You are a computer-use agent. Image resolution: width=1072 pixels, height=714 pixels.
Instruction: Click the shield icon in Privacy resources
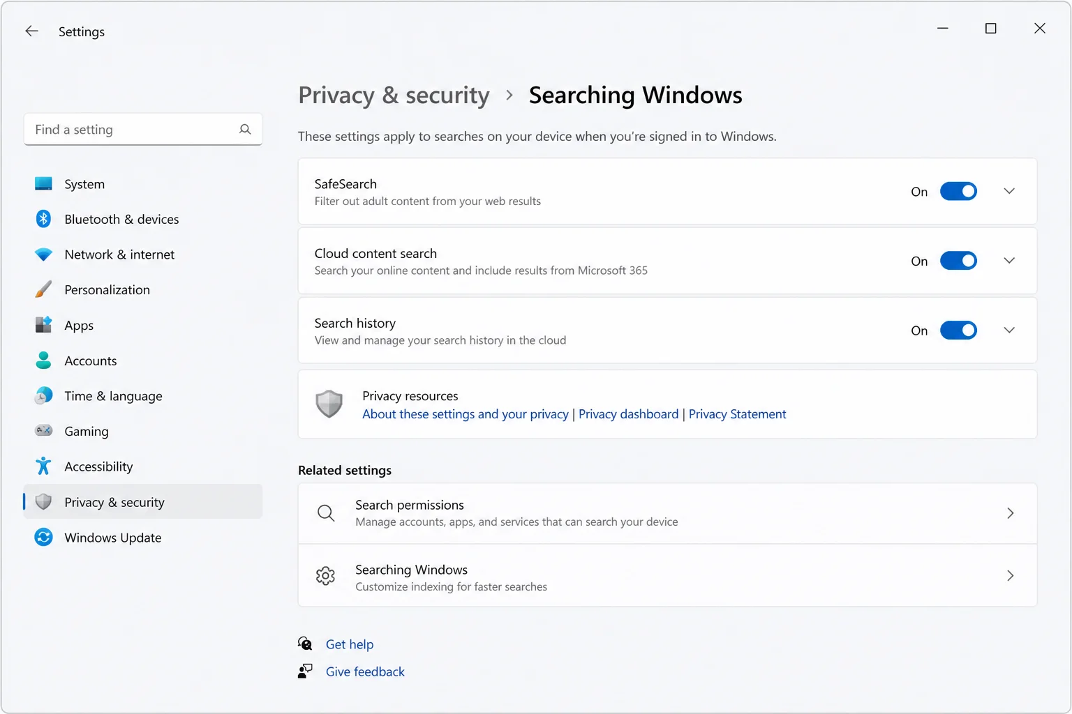coord(329,404)
